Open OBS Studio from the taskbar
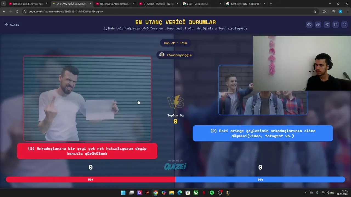Screen dimensions: 351x197 [220, 193]
